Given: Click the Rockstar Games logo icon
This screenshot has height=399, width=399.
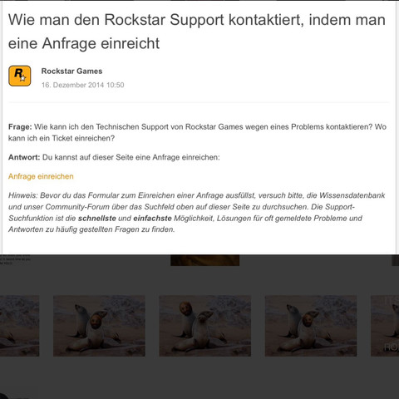Looking at the screenshot, I should coord(20,76).
